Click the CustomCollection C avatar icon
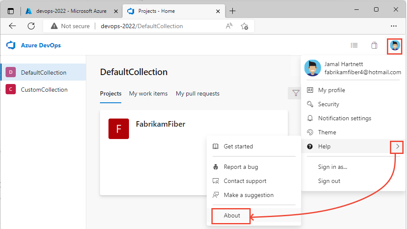 pos(11,90)
